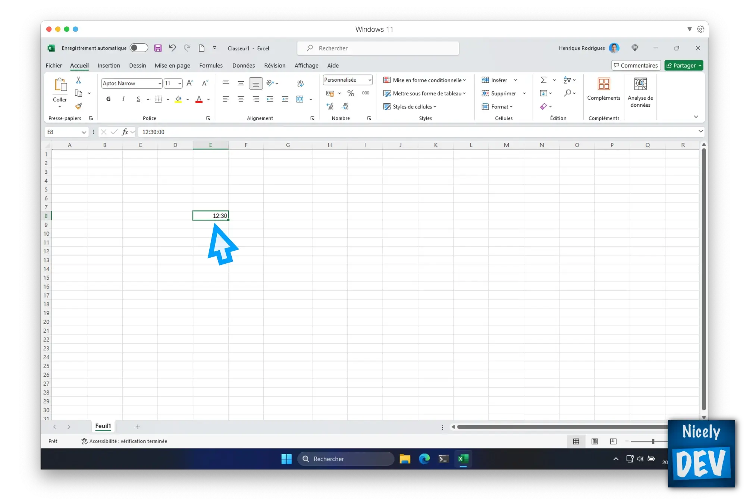Click the Partager button
The width and height of the screenshot is (746, 499).
pos(682,65)
